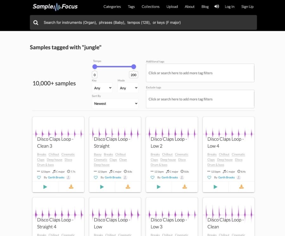Open the Key dropdown
285x236 pixels.
[102, 88]
